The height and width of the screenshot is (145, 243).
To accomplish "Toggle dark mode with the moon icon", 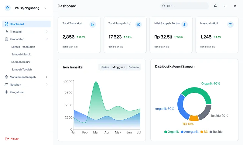I will click(x=225, y=6).
